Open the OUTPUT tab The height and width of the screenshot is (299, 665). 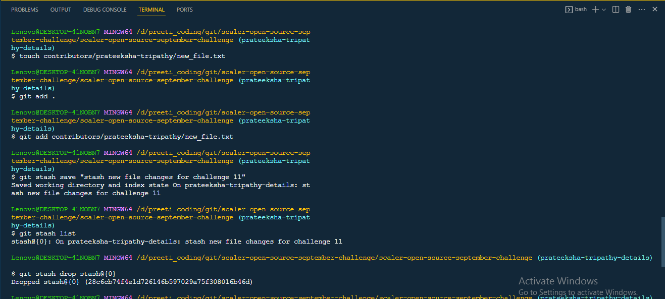pyautogui.click(x=61, y=9)
